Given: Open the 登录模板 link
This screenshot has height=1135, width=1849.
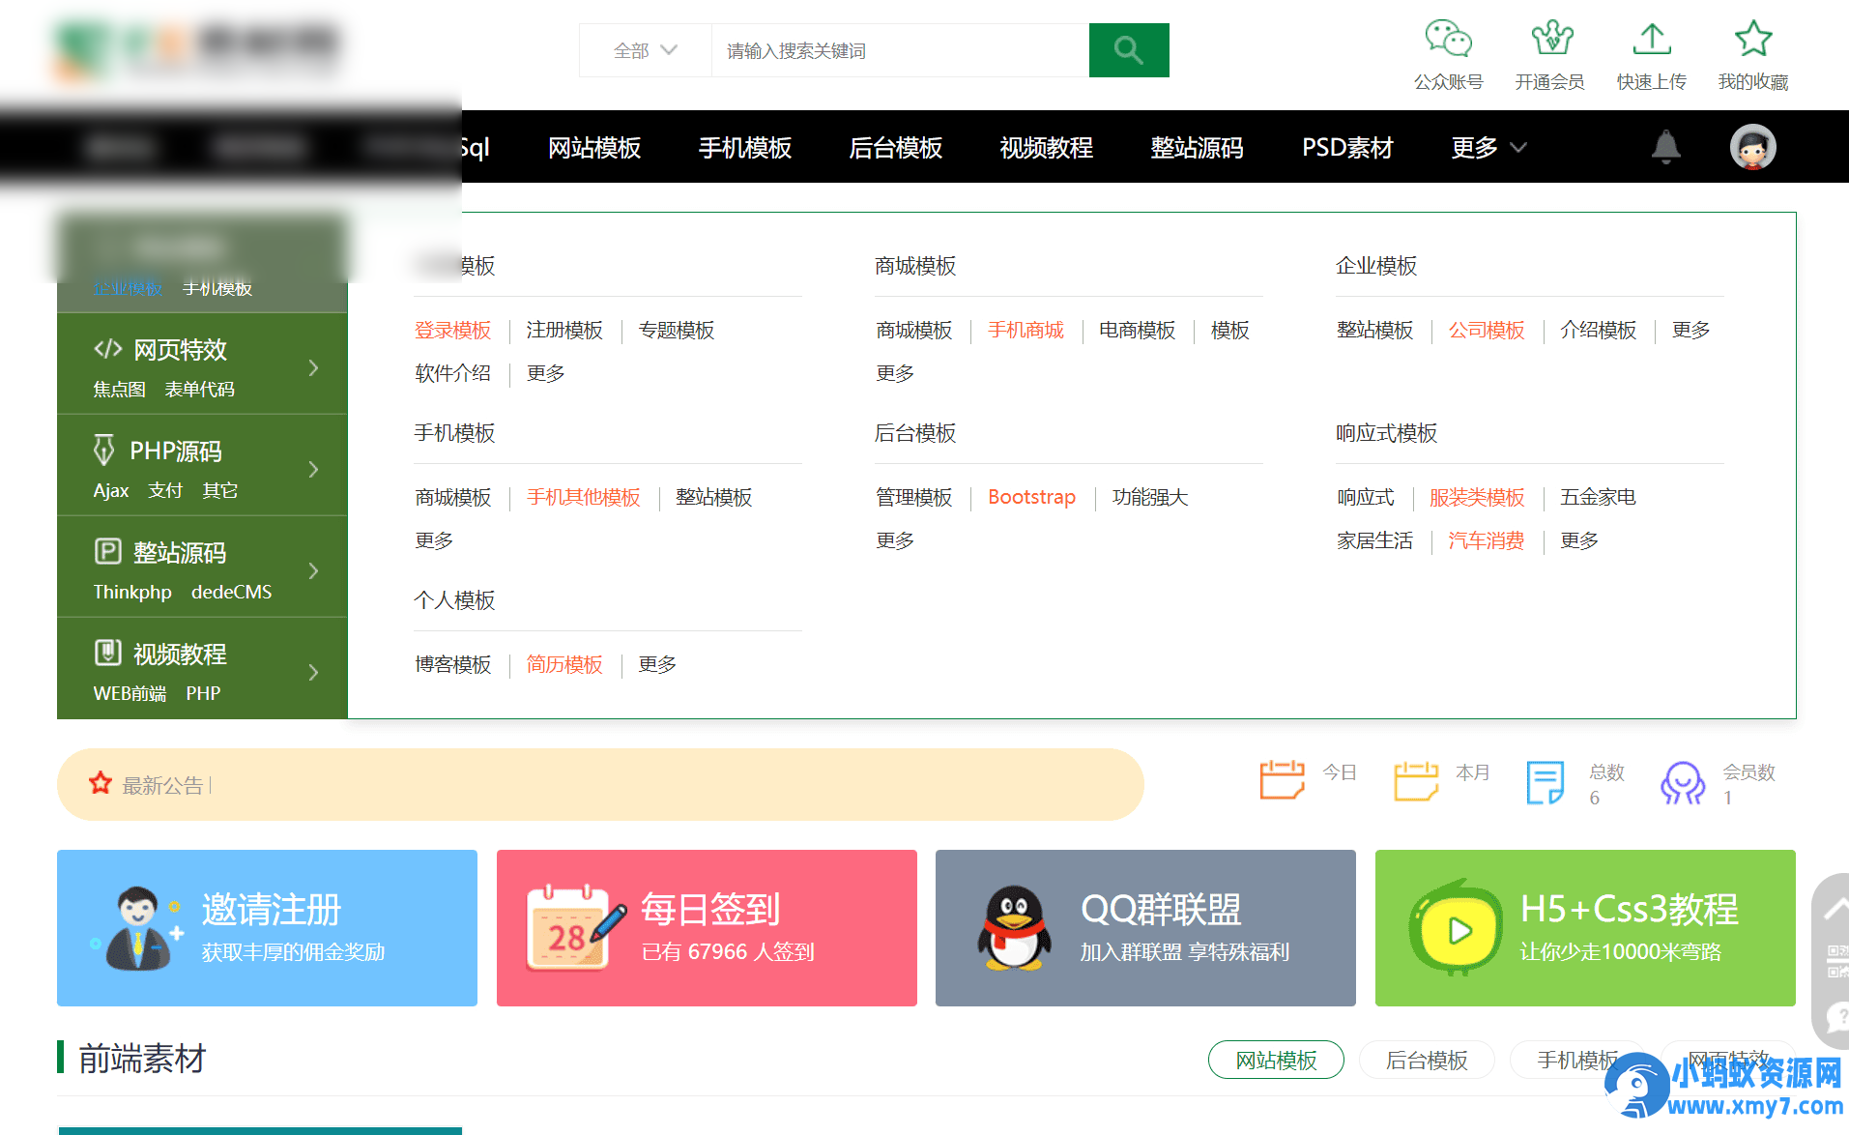Looking at the screenshot, I should point(451,330).
